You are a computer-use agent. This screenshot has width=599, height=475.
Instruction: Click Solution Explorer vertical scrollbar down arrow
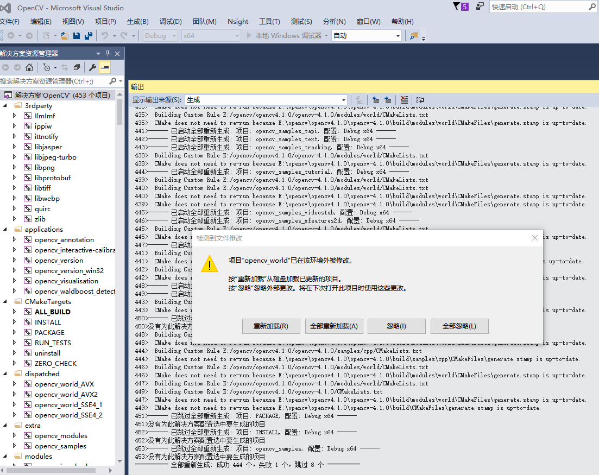[x=119, y=461]
